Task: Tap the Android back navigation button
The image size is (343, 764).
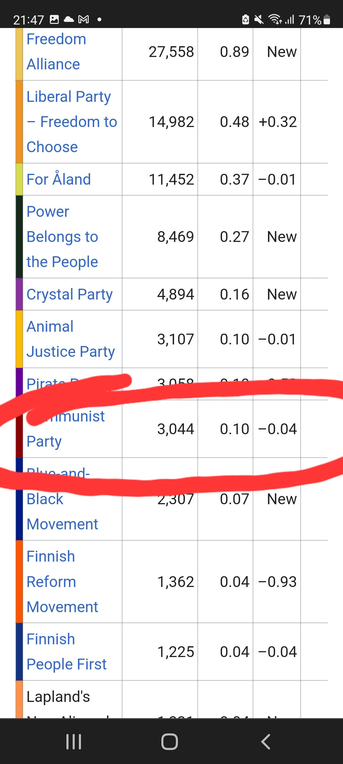Action: (x=266, y=742)
